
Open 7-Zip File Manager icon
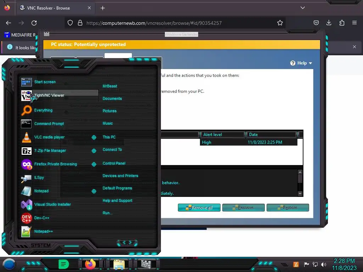26,151
